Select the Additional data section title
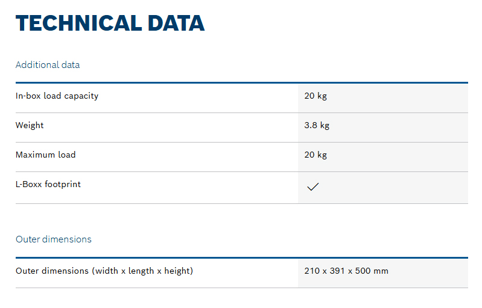The width and height of the screenshot is (482, 308). (x=48, y=65)
